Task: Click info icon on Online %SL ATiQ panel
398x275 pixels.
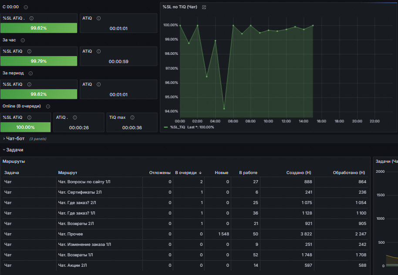Action: click(29, 117)
